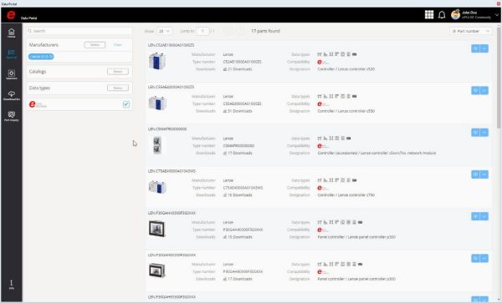Open the Part inquiry sidebar item
The width and height of the screenshot is (502, 303).
coord(11,116)
